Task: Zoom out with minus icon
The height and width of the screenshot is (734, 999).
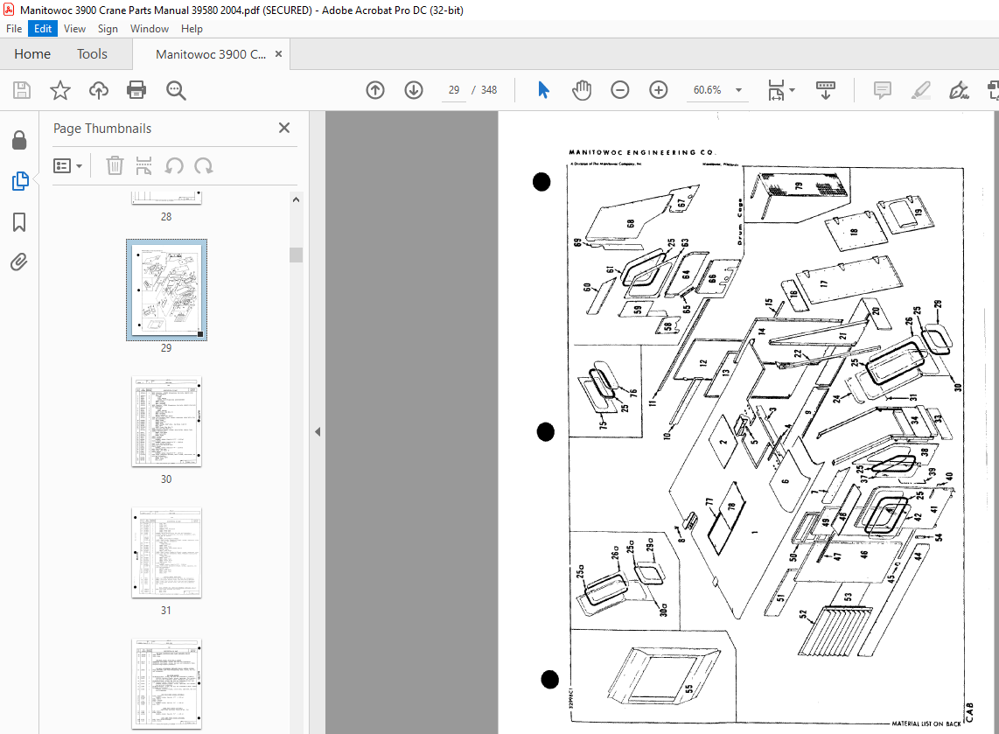Action: [x=620, y=90]
